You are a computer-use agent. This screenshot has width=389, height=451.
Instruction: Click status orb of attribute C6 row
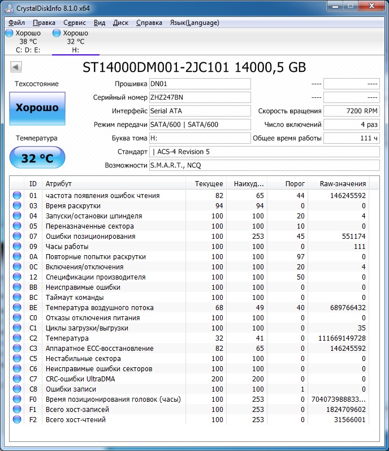pyautogui.click(x=17, y=369)
